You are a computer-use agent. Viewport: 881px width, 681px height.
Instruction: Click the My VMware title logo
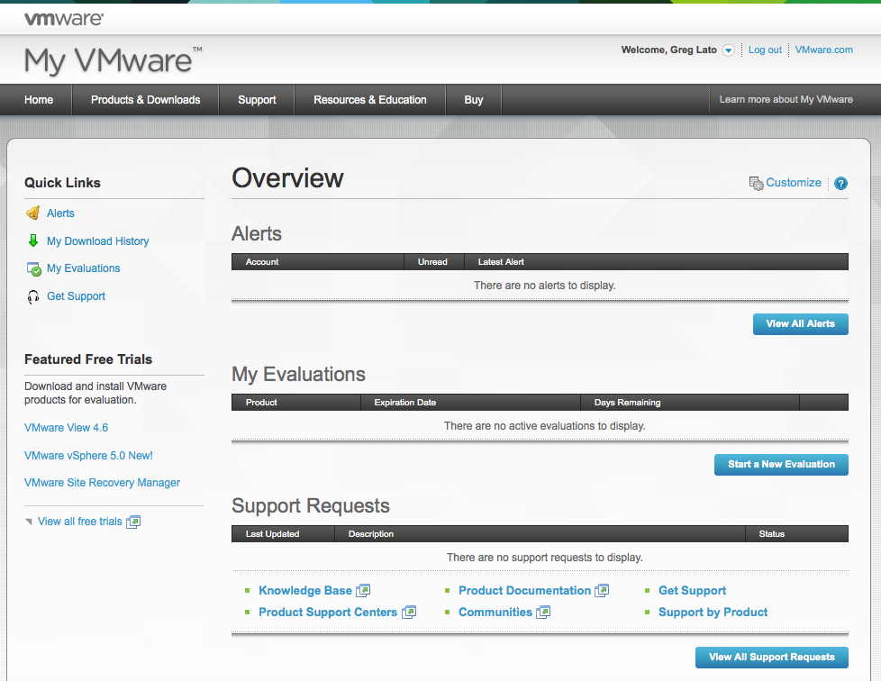(113, 60)
